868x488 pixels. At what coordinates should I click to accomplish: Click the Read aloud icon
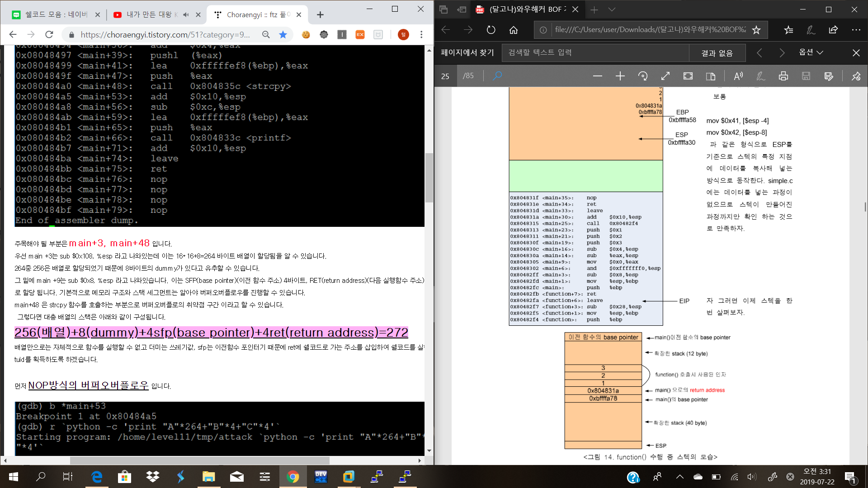coord(738,76)
